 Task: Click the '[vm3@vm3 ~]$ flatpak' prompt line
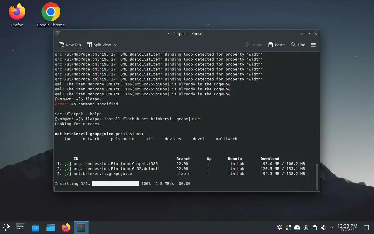pos(78,99)
